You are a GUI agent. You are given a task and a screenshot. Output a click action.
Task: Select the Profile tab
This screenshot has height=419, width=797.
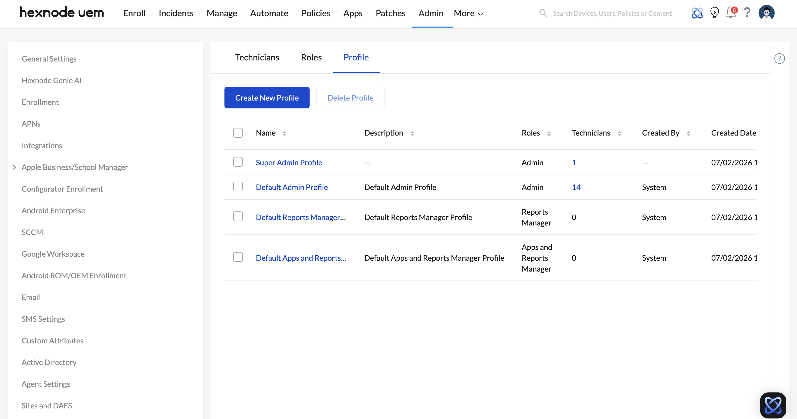click(x=356, y=57)
